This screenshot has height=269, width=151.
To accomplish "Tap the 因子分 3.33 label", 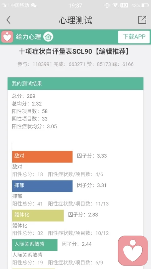I will pyautogui.click(x=92, y=156).
